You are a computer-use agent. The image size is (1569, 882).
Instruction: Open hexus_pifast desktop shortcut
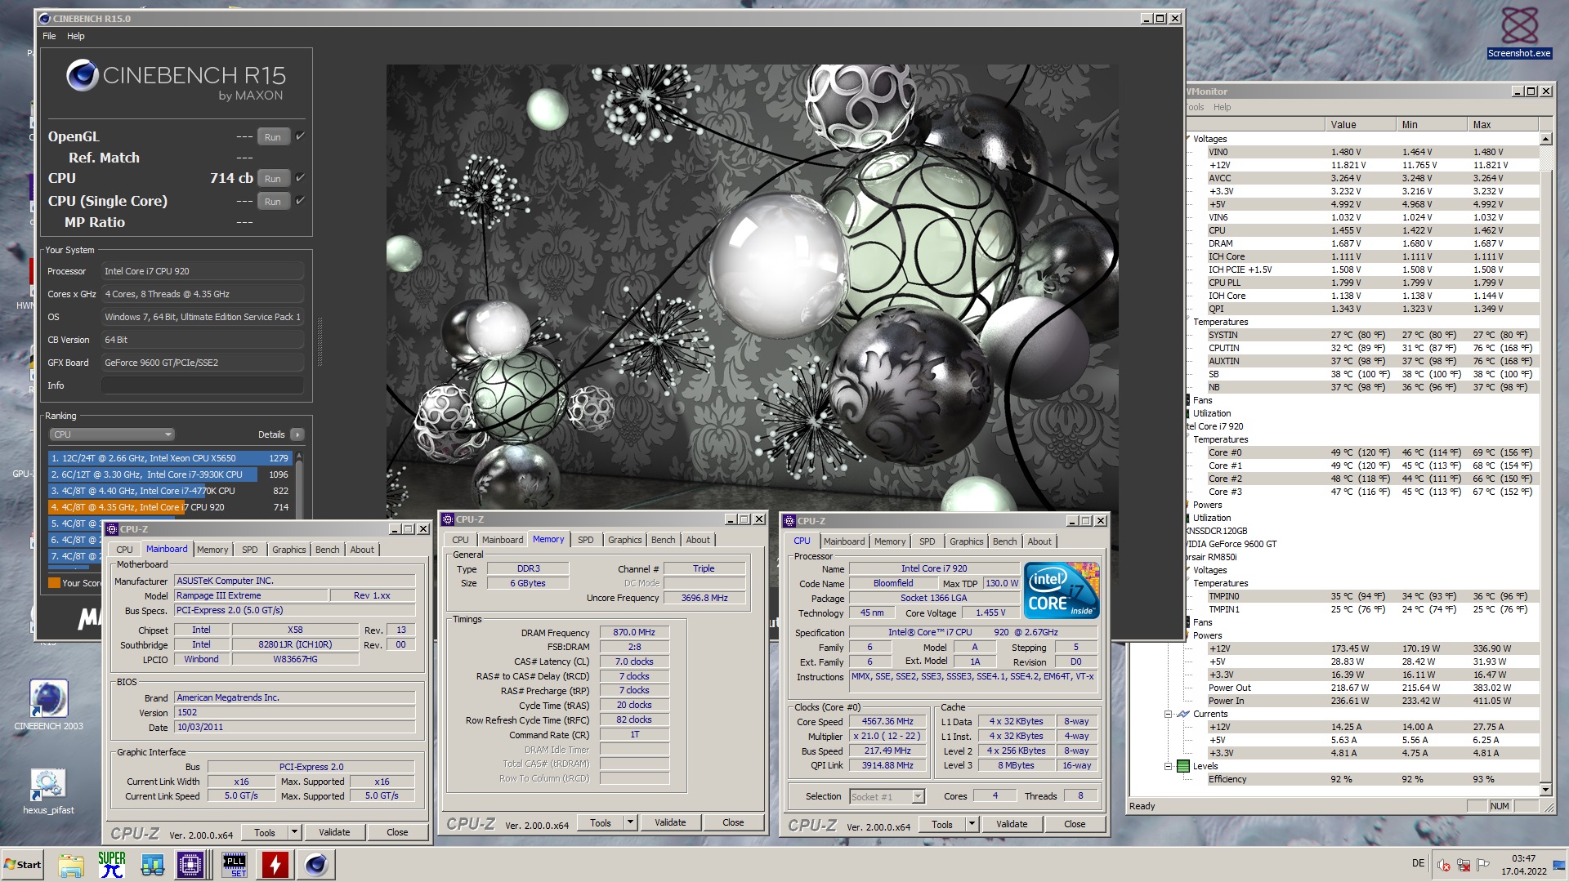pyautogui.click(x=48, y=791)
